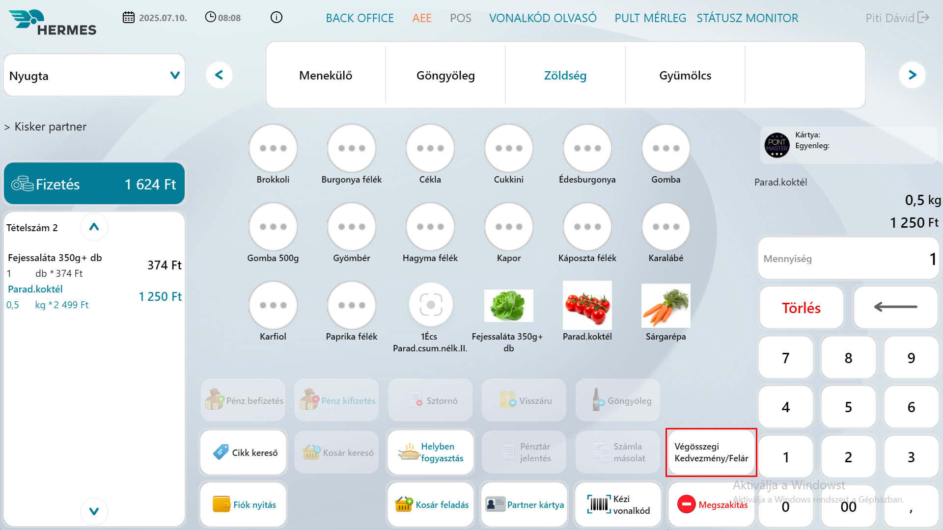The image size is (943, 530).
Task: Add Parad.koktél via its tomato image
Action: (587, 305)
